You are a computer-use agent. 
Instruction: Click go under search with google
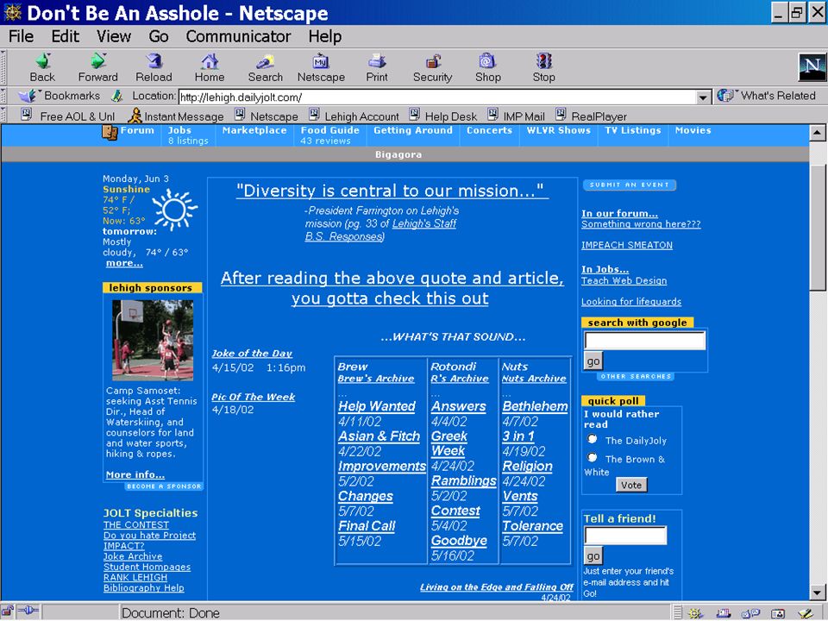(593, 361)
